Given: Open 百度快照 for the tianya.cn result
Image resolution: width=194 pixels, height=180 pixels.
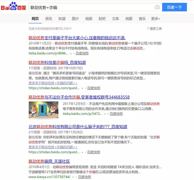Looking at the screenshot, I should tap(84, 177).
